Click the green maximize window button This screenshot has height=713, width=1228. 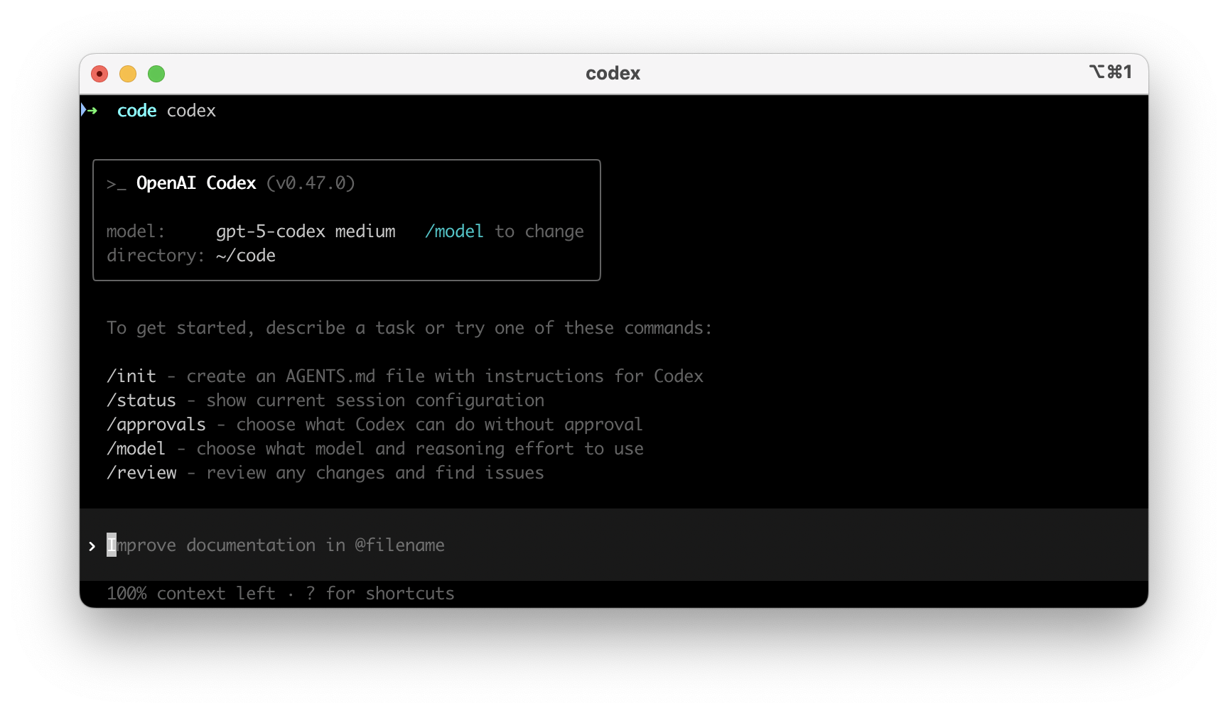coord(156,74)
